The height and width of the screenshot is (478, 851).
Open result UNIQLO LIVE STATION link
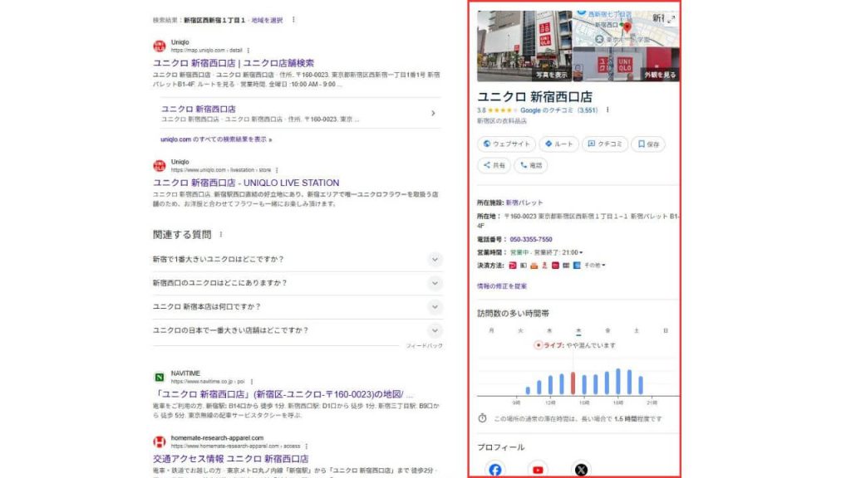(246, 183)
